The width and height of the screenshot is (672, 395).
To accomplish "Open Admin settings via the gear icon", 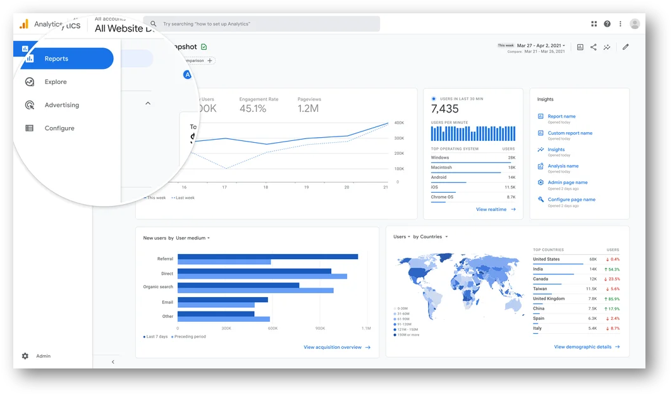I will click(24, 356).
